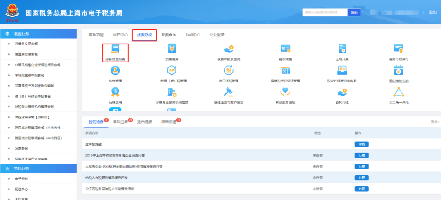441x200 pixels.
Task: Open the 税务行政许可 icon
Action: coord(399,49)
